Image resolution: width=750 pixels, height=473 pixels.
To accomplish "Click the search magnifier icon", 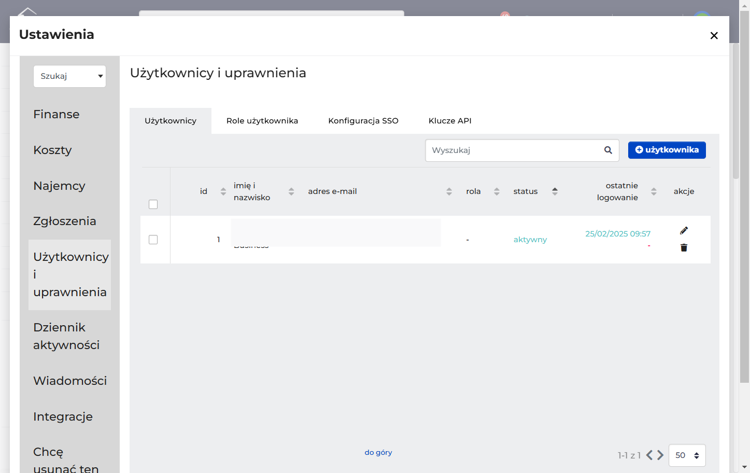I will tap(608, 150).
